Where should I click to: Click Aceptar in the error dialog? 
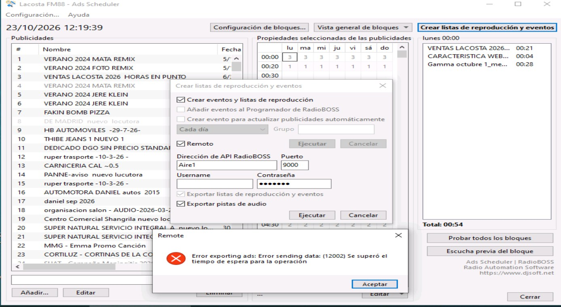click(375, 284)
